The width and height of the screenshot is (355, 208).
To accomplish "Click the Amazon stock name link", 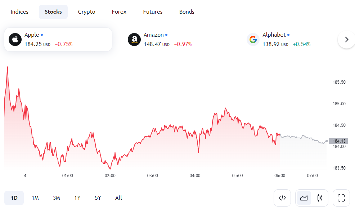I will [153, 35].
